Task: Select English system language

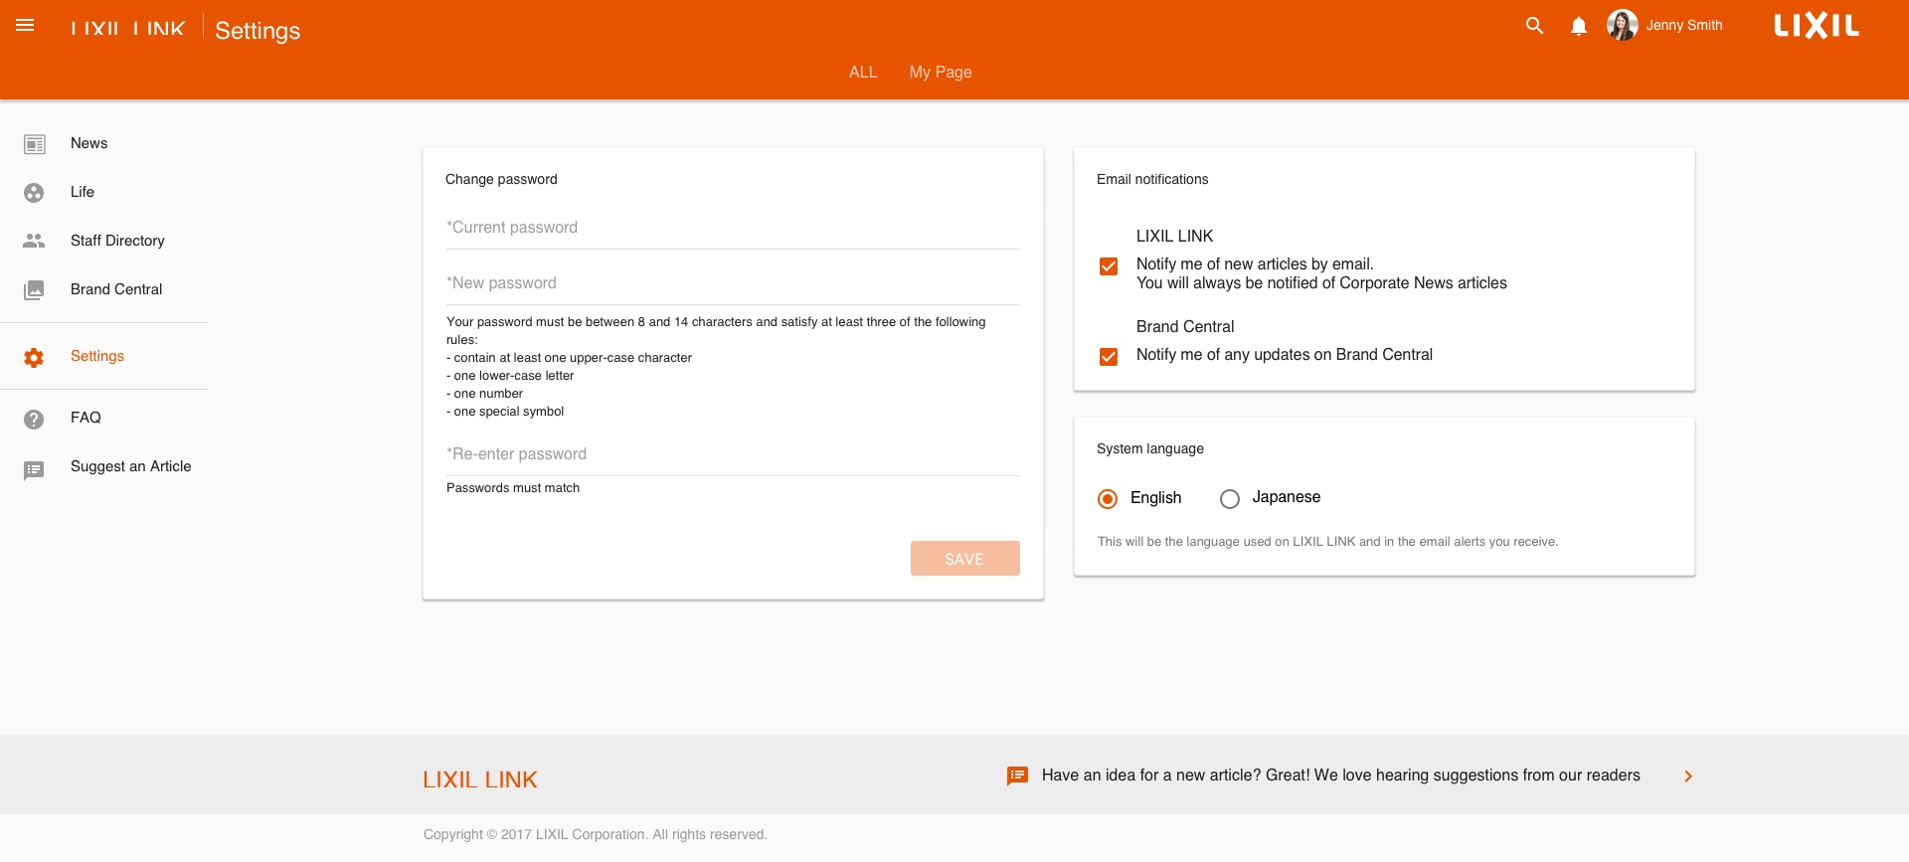Action: (1108, 499)
